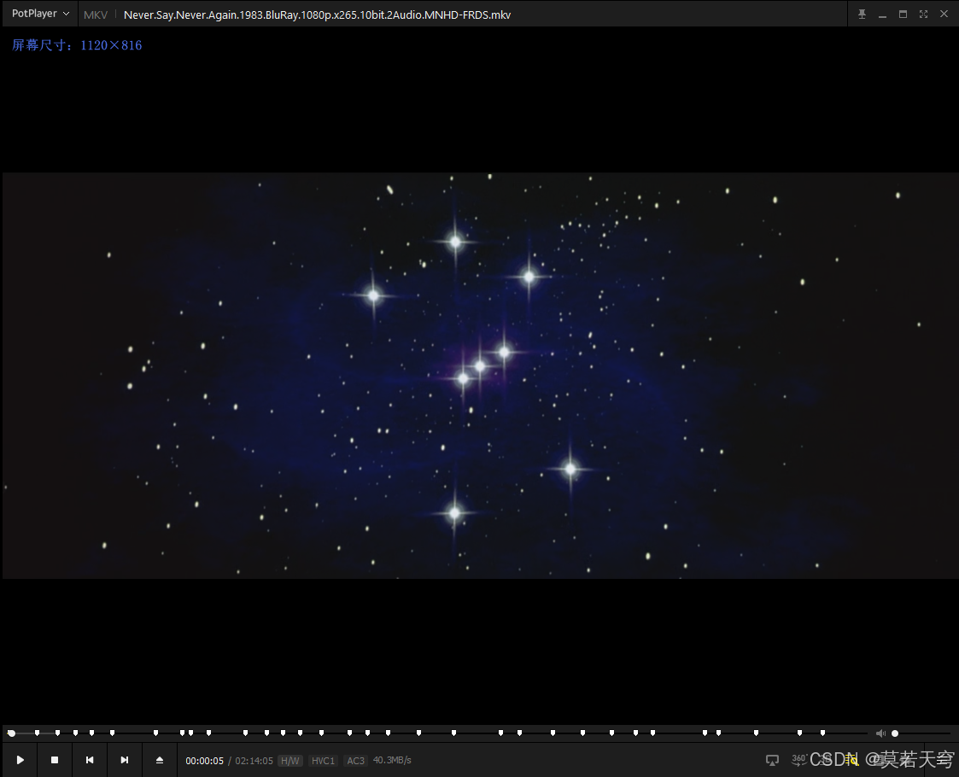Mute audio with the speaker icon

point(880,733)
